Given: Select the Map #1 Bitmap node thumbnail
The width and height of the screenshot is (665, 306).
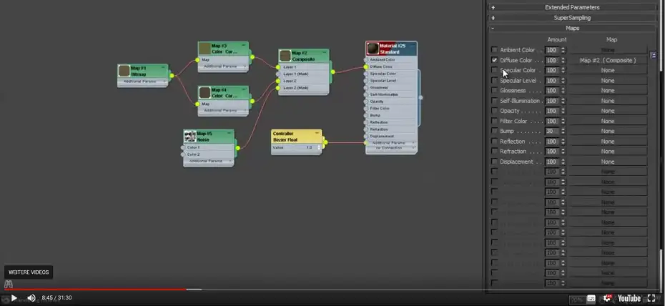Looking at the screenshot, I should [x=124, y=71].
